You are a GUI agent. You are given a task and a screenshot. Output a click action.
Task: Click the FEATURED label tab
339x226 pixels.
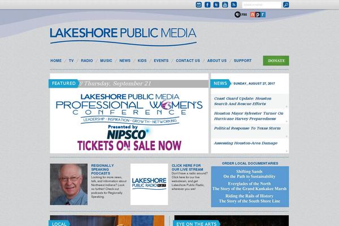coord(64,84)
